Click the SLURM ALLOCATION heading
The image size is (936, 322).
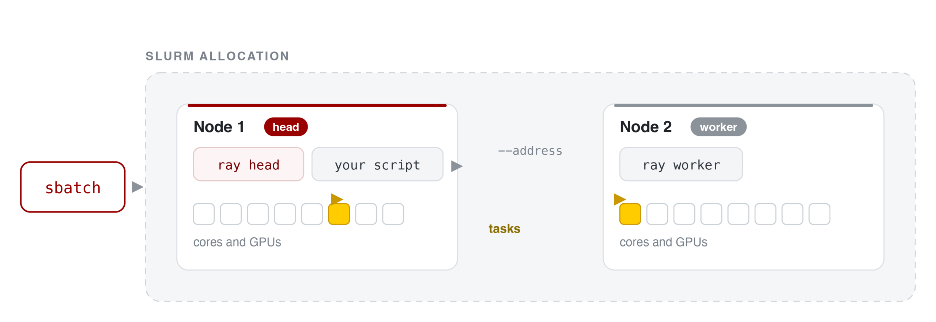[217, 56]
